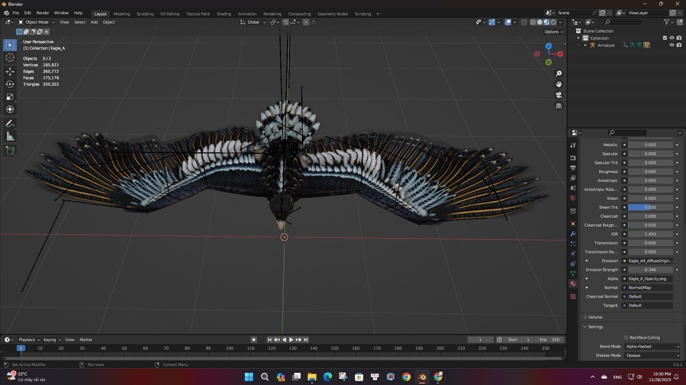This screenshot has width=686, height=385.
Task: Select the Transform tool
Action: 10,109
